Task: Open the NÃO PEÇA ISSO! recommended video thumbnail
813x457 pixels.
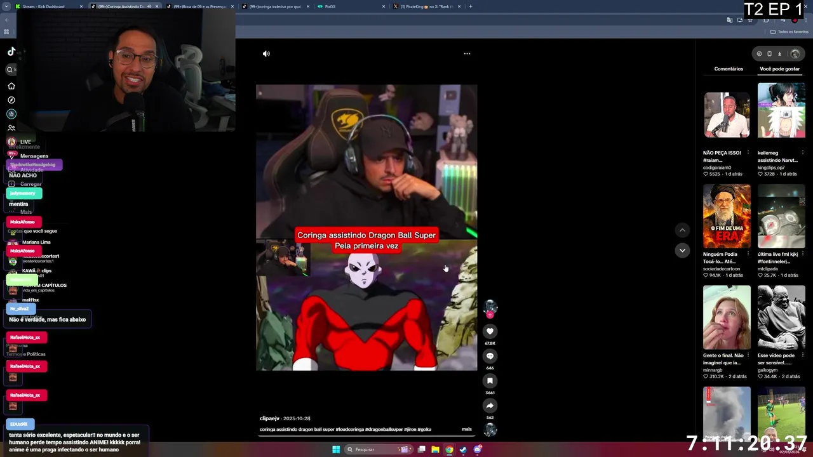Action: (727, 115)
